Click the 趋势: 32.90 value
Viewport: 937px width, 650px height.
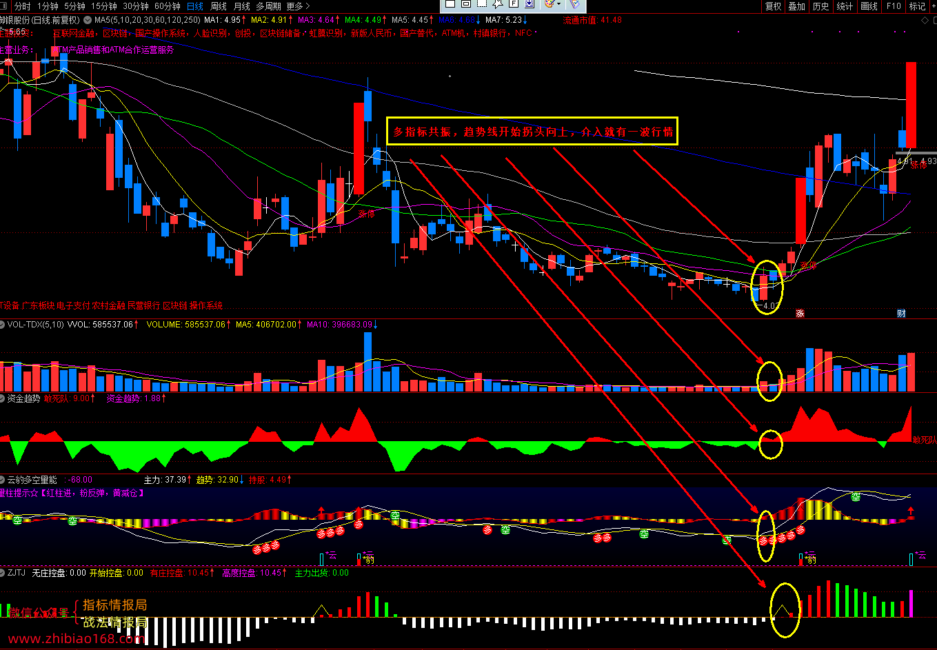click(218, 479)
